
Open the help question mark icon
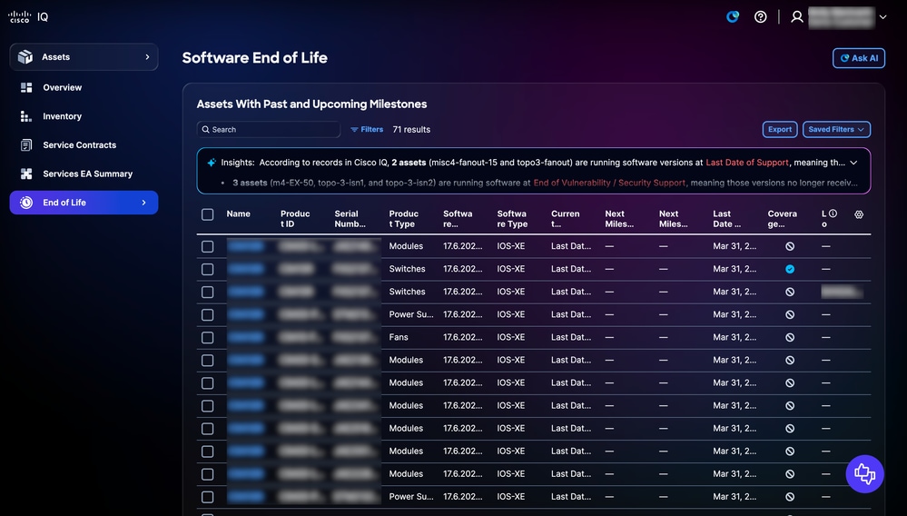(761, 16)
